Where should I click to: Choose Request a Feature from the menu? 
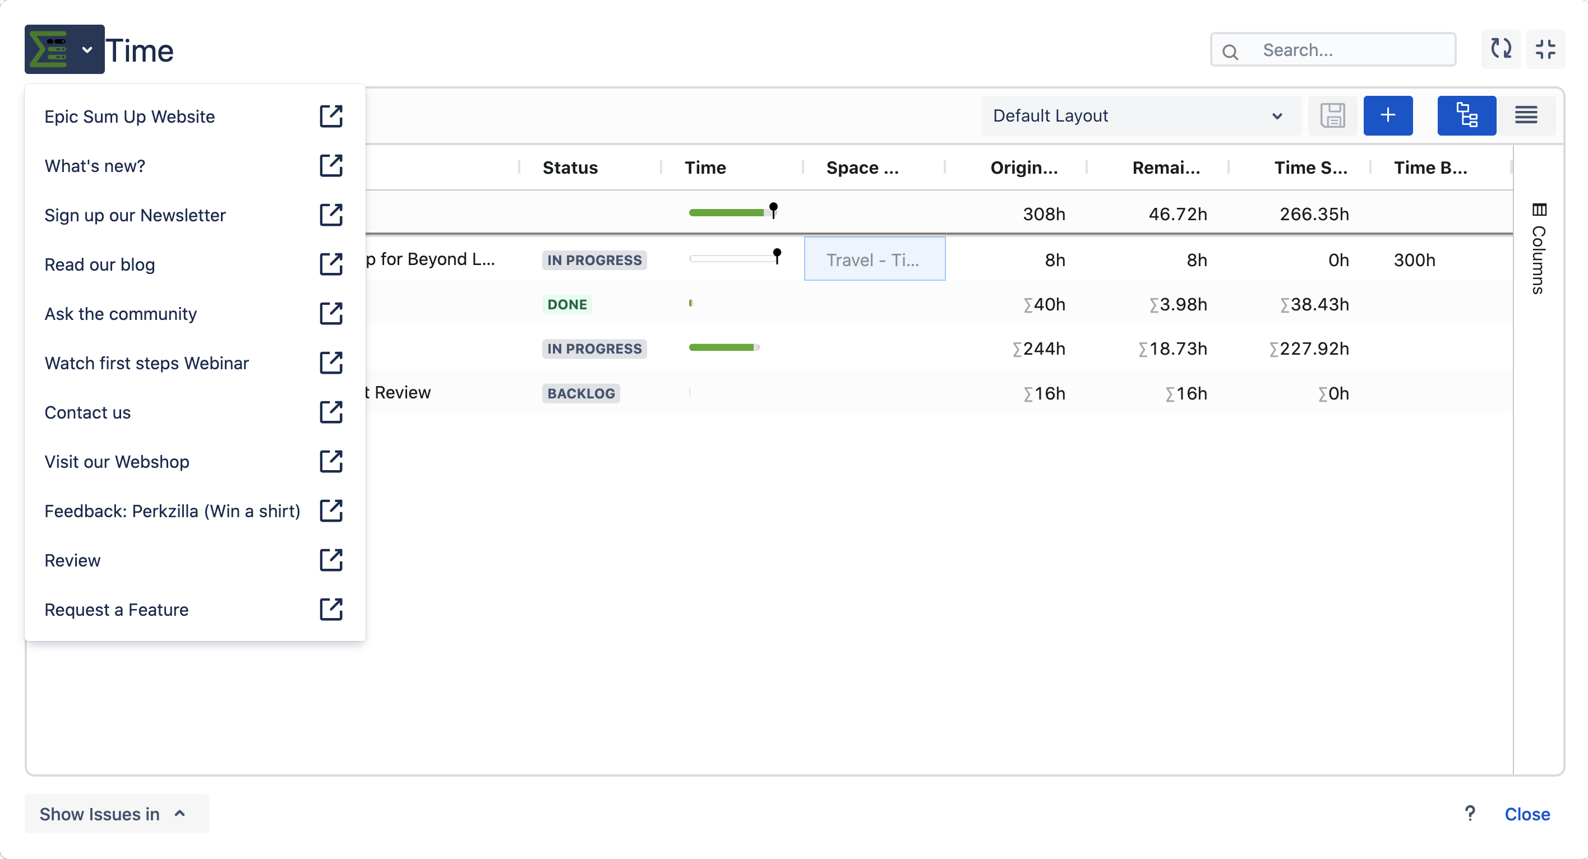(x=117, y=610)
